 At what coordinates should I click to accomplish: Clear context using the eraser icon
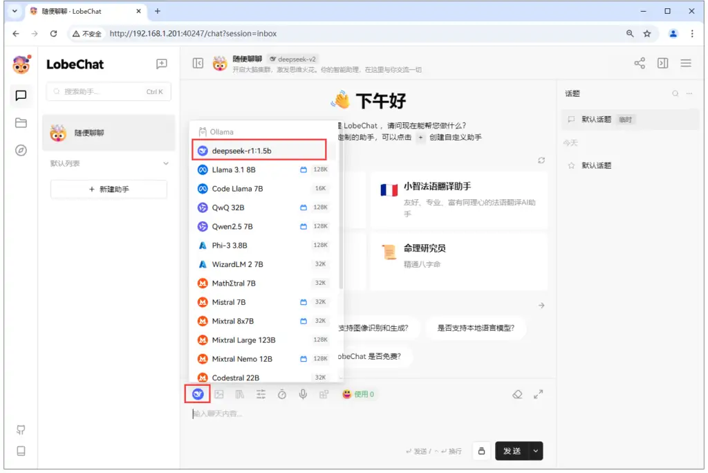pyautogui.click(x=518, y=393)
